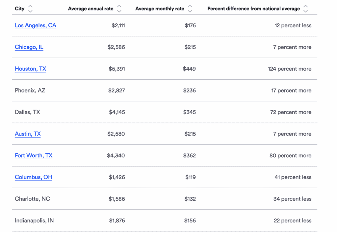The height and width of the screenshot is (232, 337).
Task: Open the Austin, TX link
Action: 28,134
